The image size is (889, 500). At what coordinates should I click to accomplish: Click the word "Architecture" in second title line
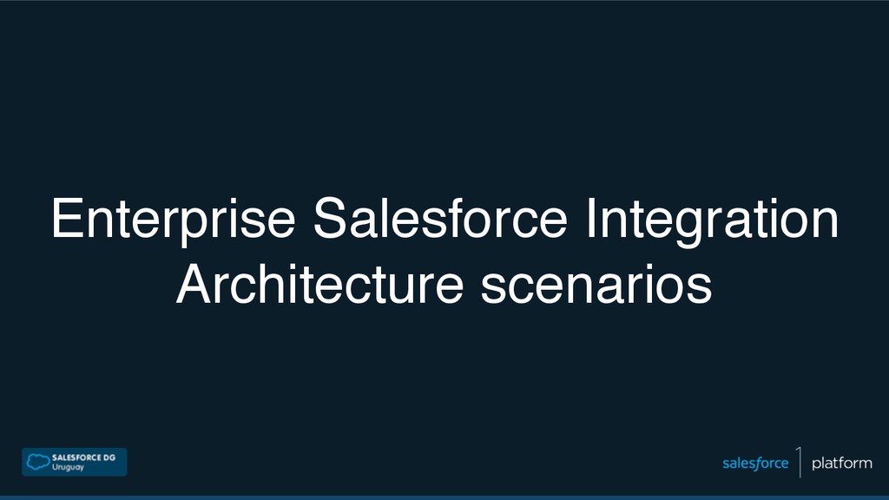[319, 284]
